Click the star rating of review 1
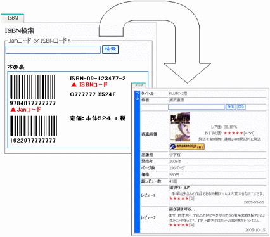Screen dimensions: 270x237 point(179,198)
